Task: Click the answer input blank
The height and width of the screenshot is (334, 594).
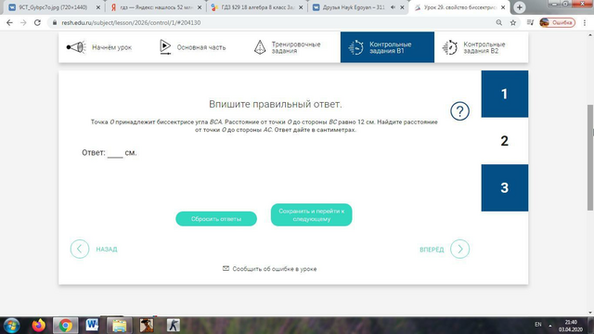Action: [x=115, y=153]
